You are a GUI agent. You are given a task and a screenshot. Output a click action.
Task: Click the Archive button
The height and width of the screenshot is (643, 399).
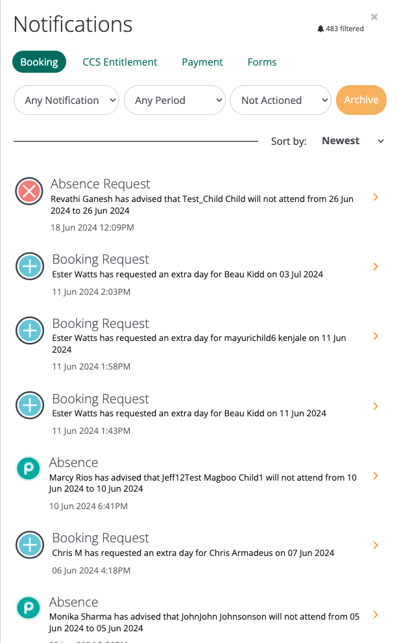click(361, 100)
